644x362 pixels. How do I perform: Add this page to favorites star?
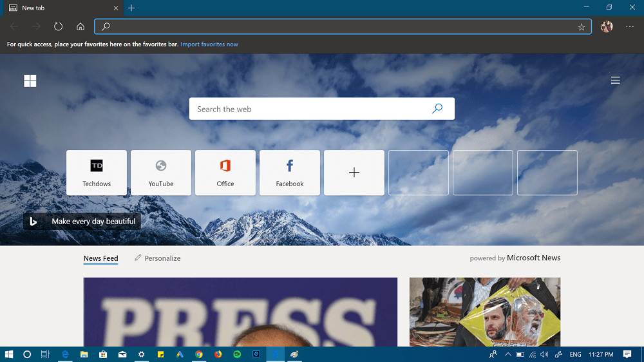click(x=581, y=27)
